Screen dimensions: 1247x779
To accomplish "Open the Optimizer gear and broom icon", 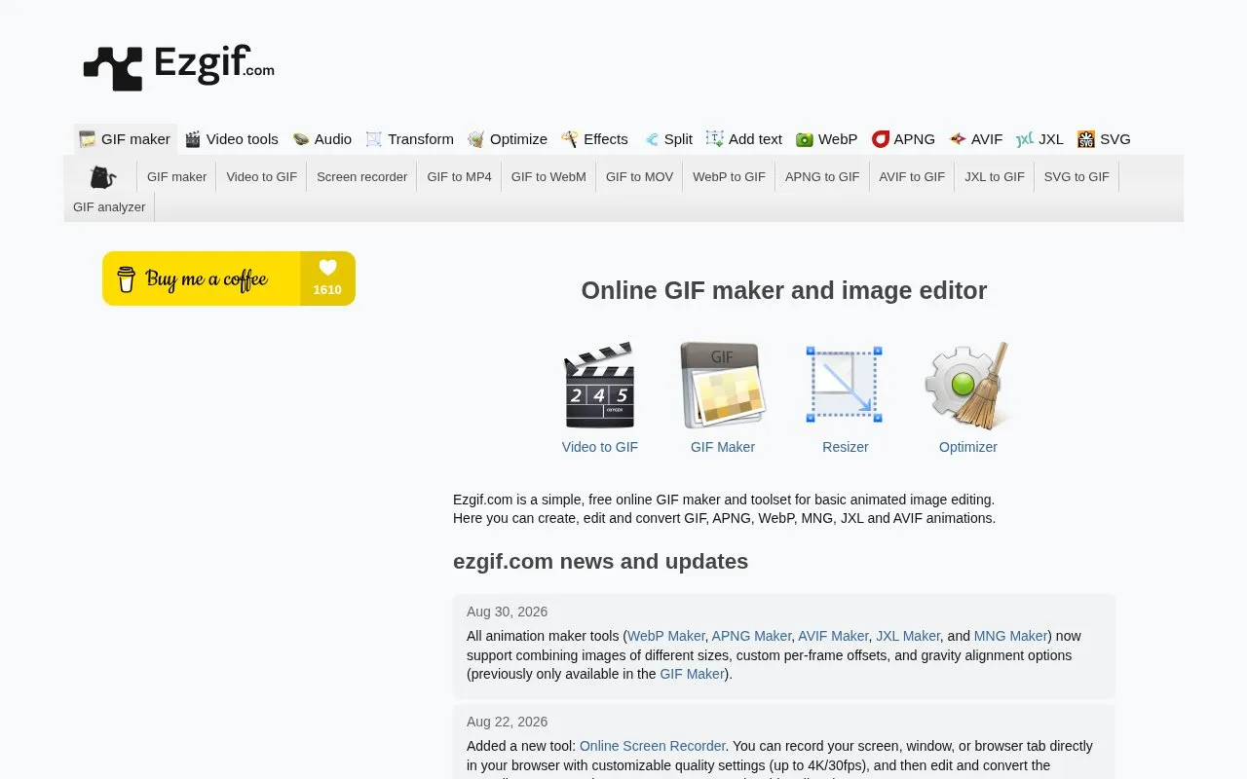I will tap(967, 386).
